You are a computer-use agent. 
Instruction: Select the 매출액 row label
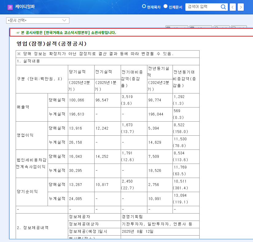[x=23, y=107]
